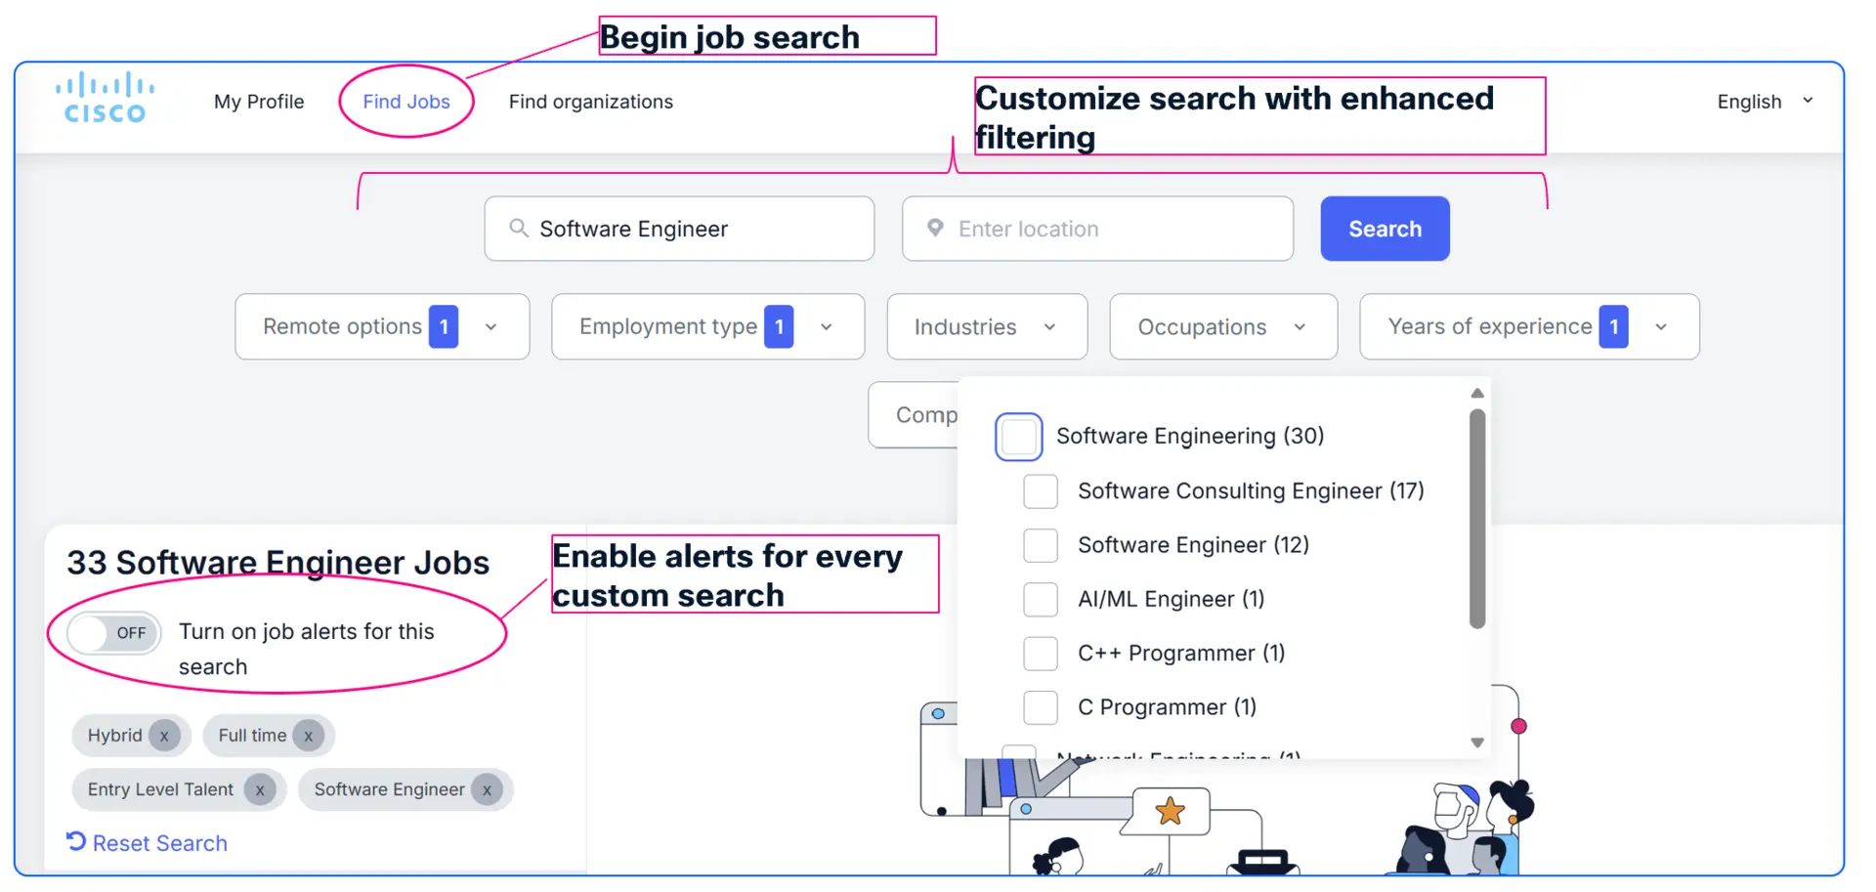Click the occupations list scrollbar thumb
The image size is (1876, 892).
click(1477, 518)
